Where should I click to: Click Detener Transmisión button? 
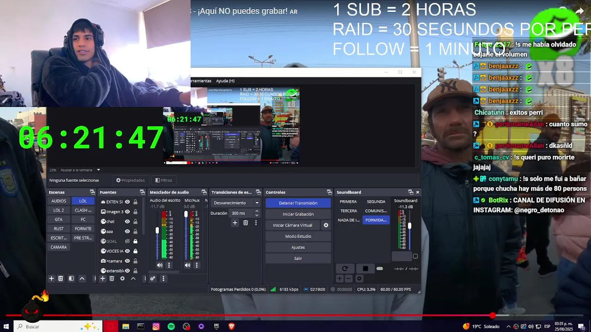(298, 203)
